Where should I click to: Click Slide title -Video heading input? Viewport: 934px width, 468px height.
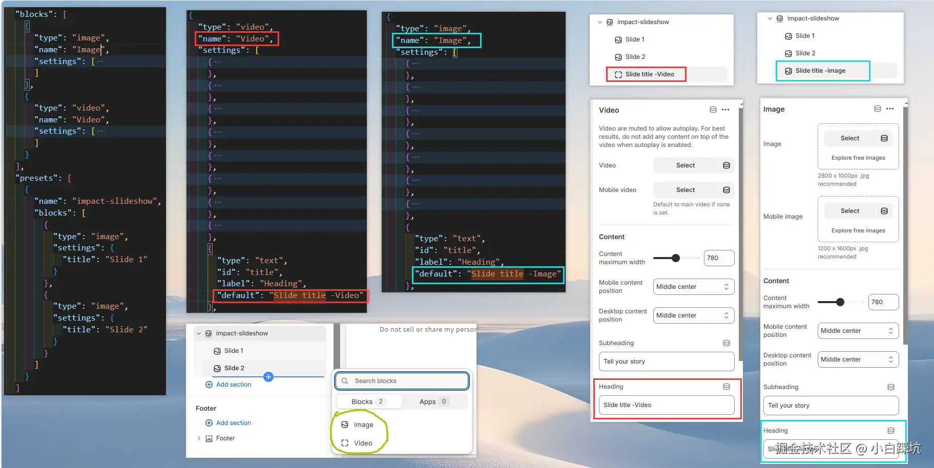666,405
